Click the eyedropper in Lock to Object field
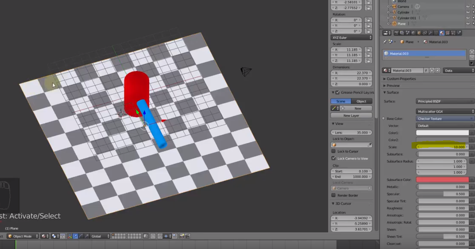 click(370, 145)
